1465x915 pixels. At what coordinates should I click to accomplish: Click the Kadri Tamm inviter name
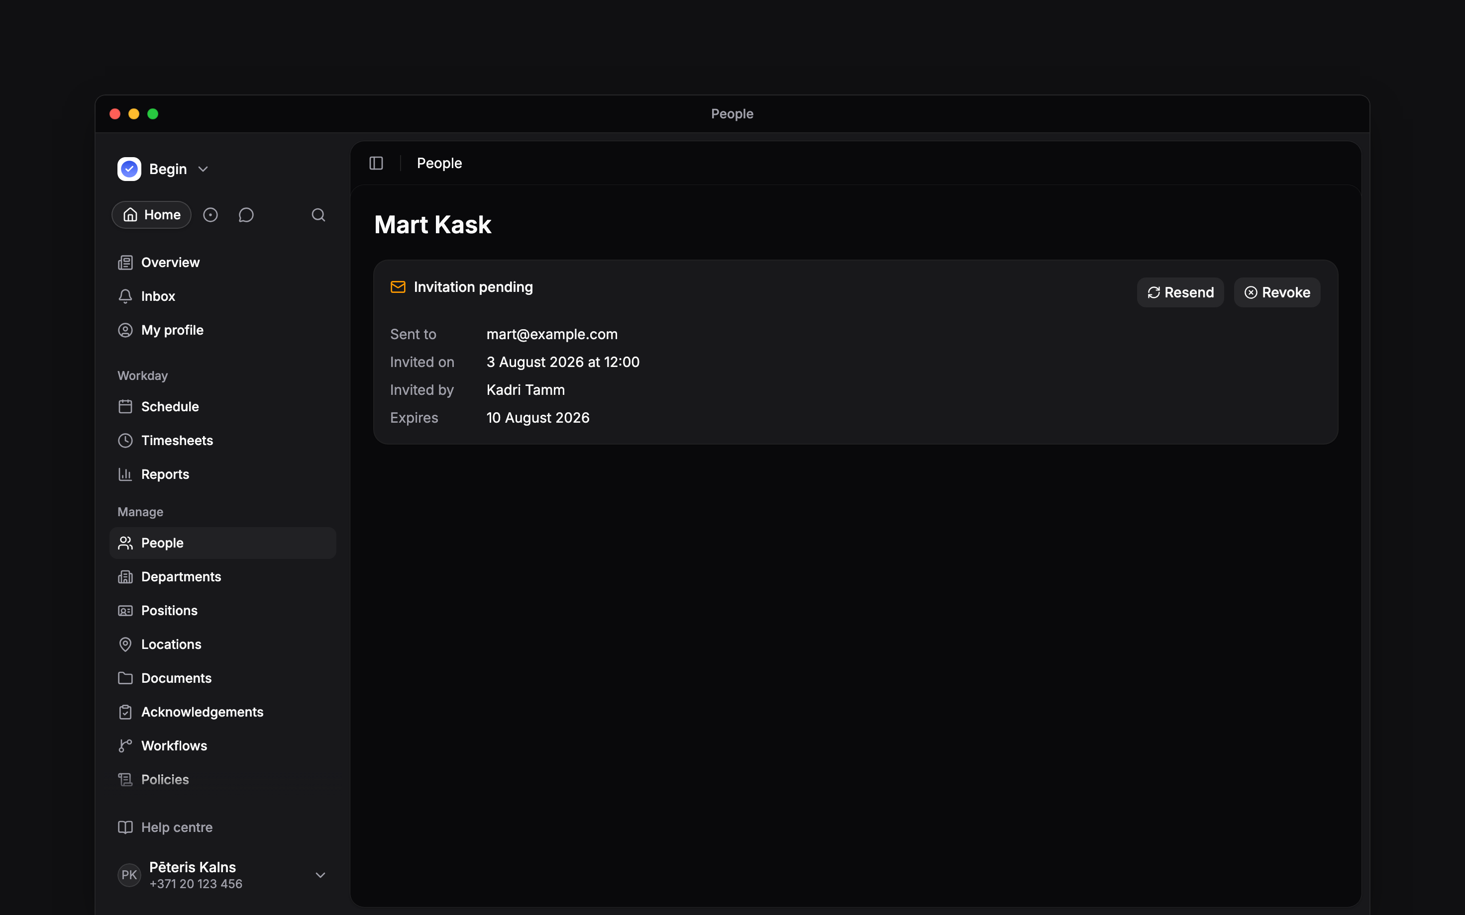(525, 390)
